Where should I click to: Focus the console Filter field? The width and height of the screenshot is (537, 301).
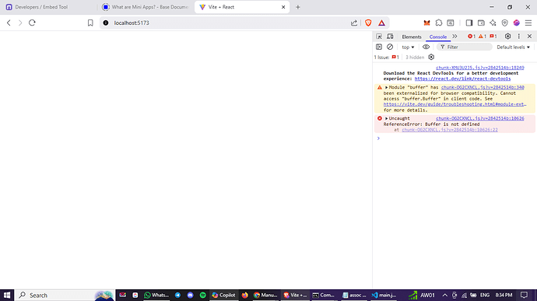(x=465, y=47)
